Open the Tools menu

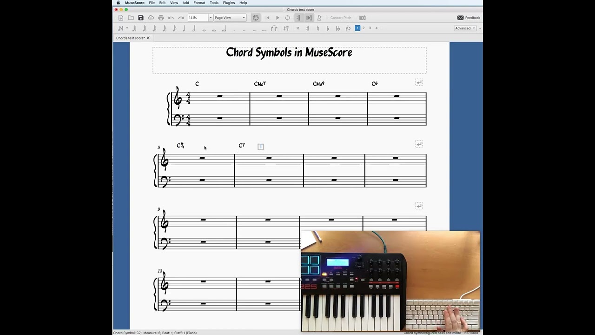[214, 3]
